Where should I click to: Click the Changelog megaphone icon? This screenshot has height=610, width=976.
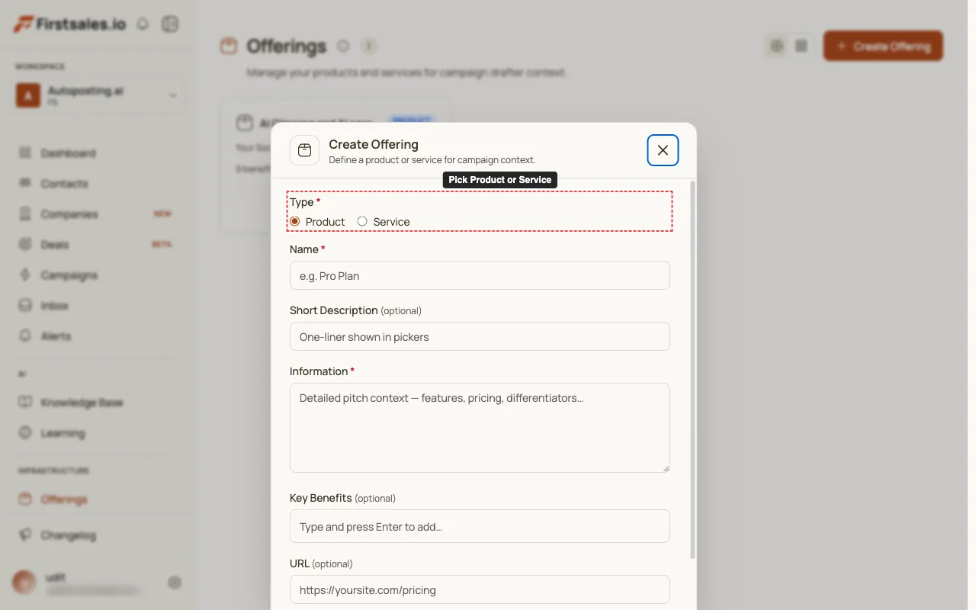click(25, 535)
